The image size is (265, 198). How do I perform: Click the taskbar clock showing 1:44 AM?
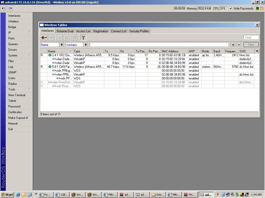[x=256, y=195]
